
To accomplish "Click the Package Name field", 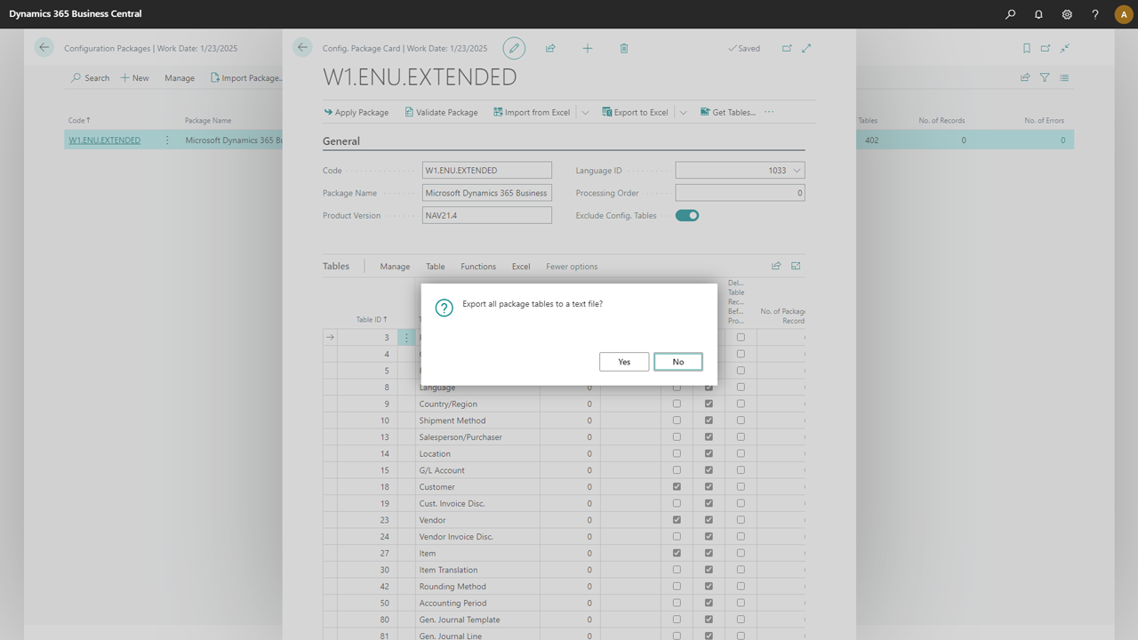I will pyautogui.click(x=487, y=193).
